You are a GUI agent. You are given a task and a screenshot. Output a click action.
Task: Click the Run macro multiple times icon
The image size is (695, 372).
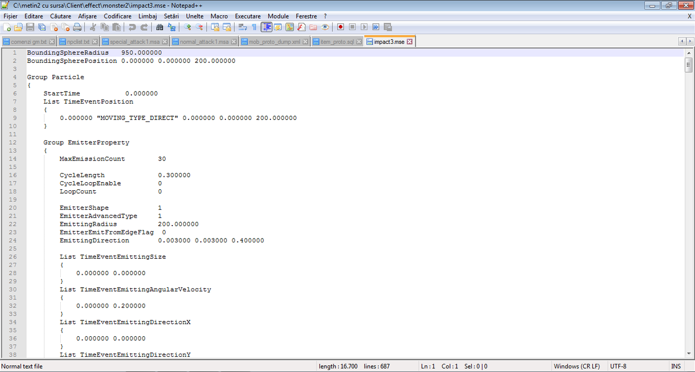tap(376, 27)
